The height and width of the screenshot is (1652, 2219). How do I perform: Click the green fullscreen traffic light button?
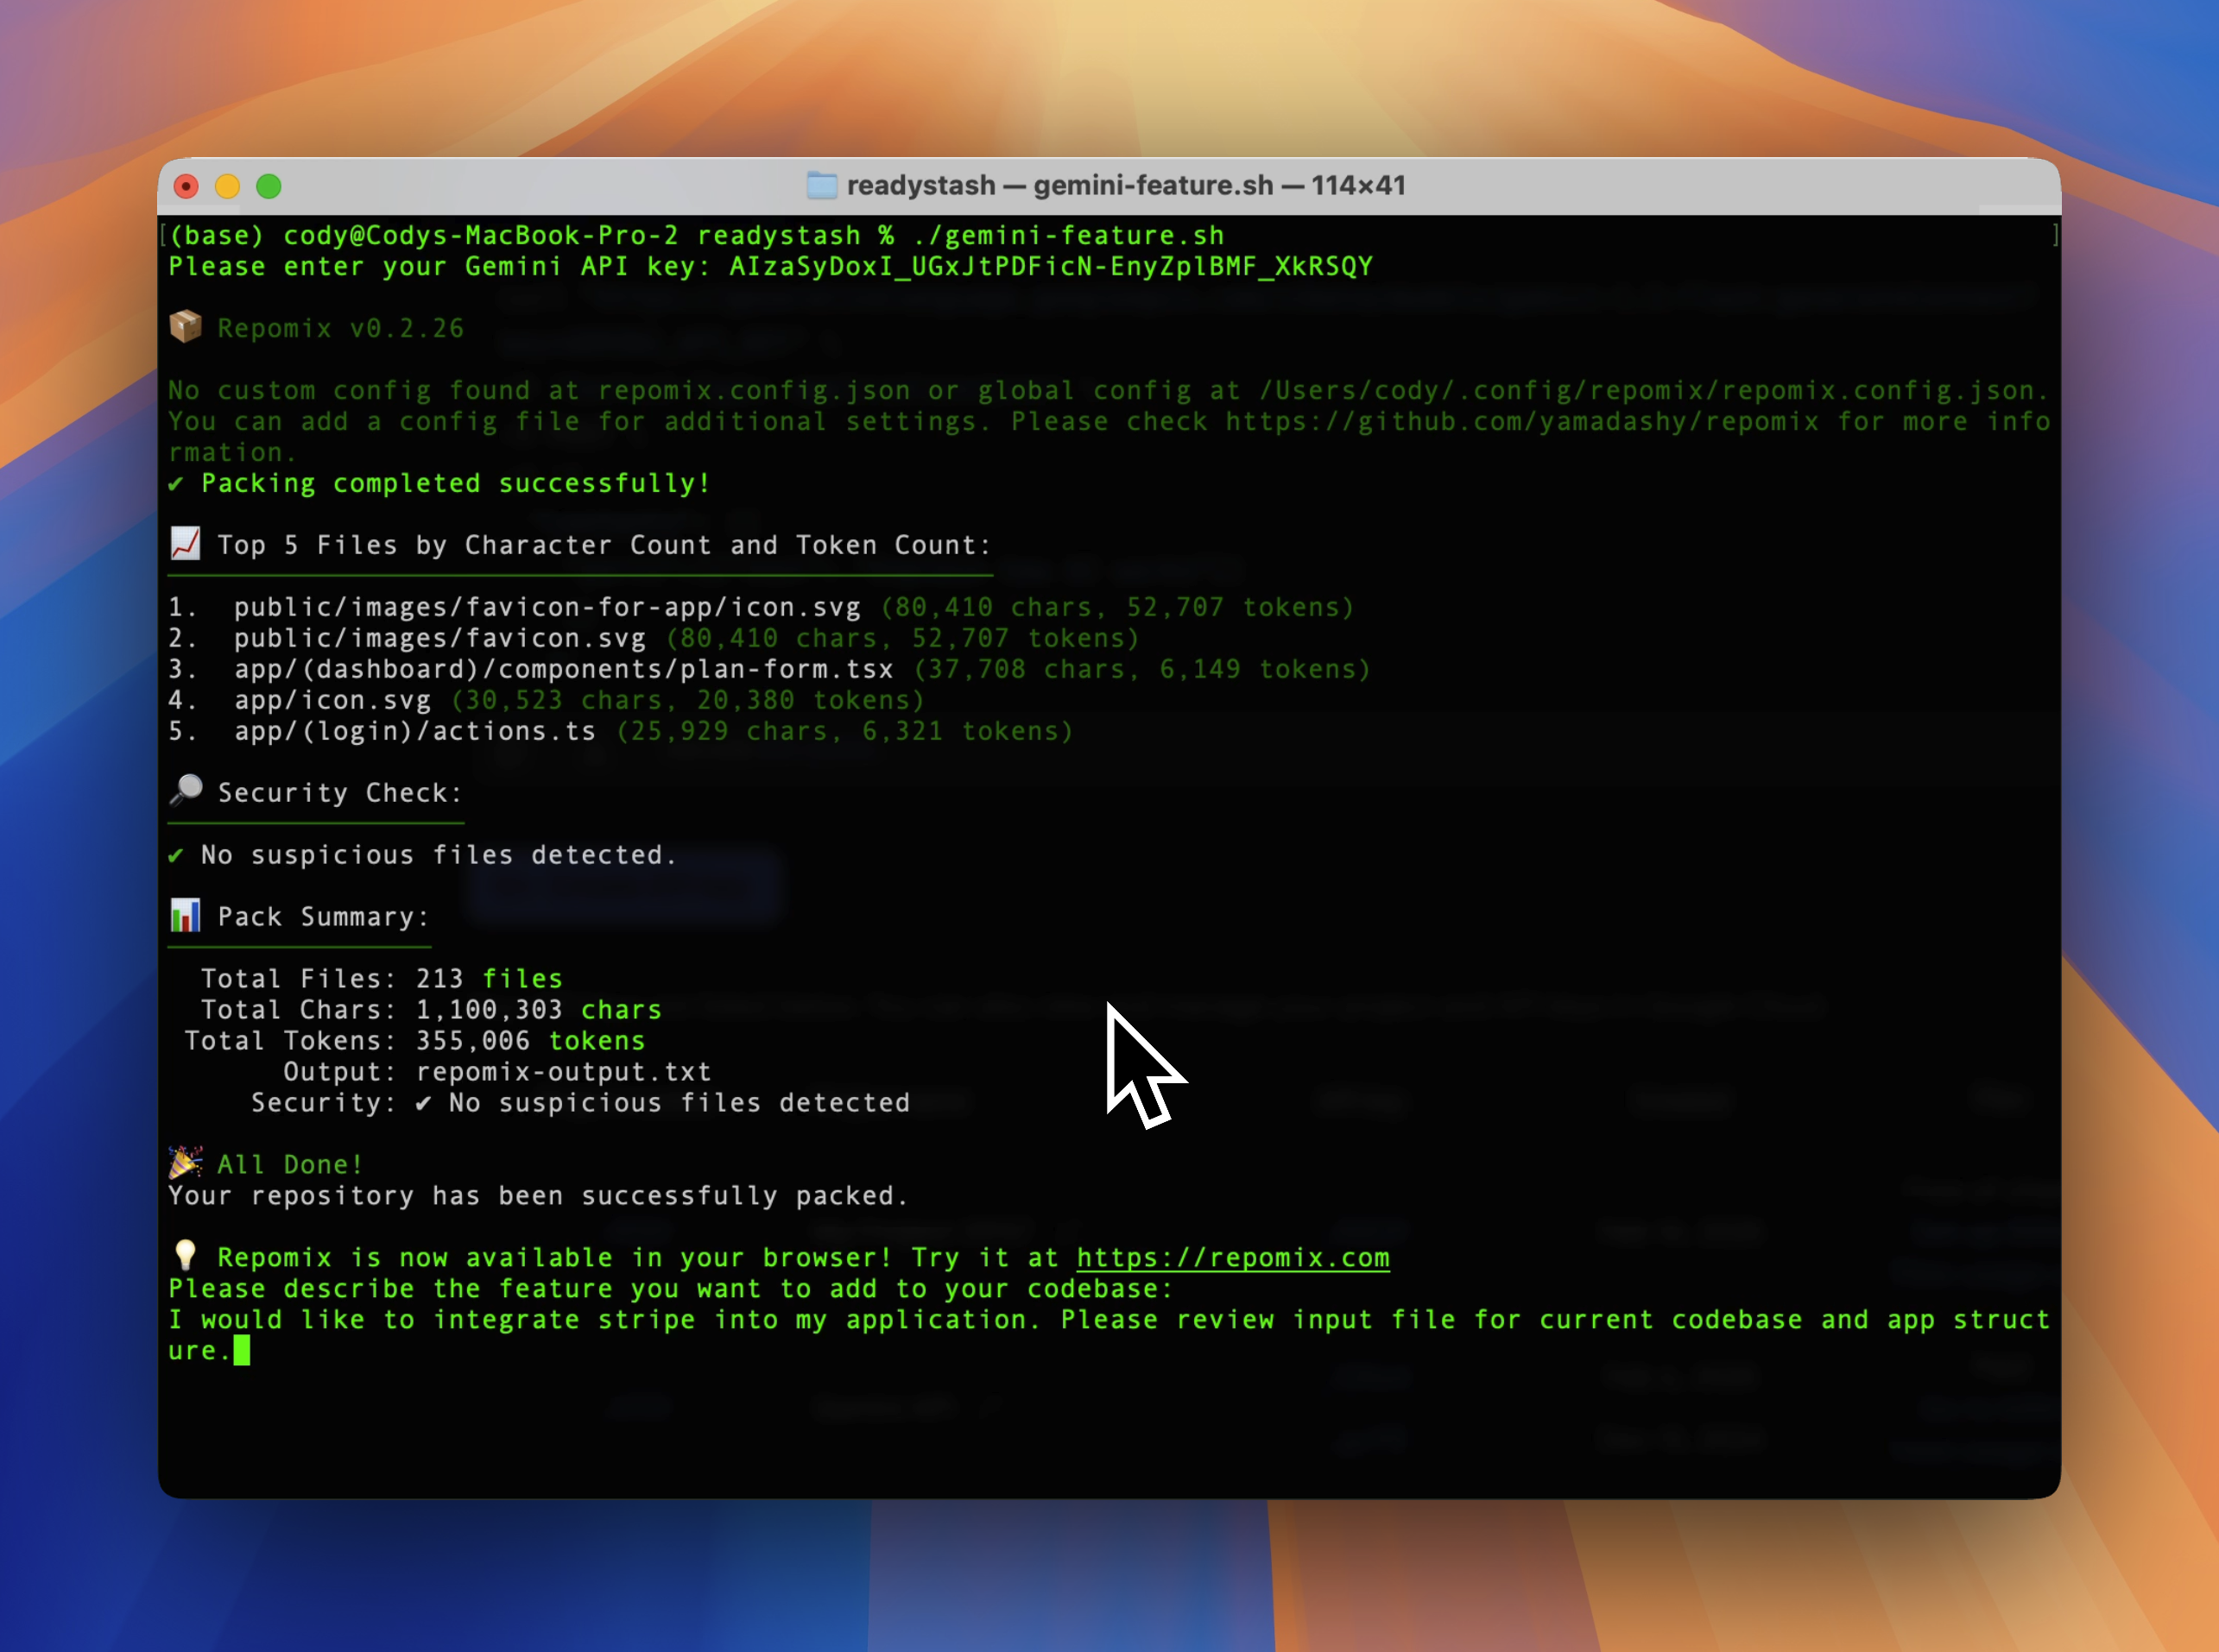point(270,186)
